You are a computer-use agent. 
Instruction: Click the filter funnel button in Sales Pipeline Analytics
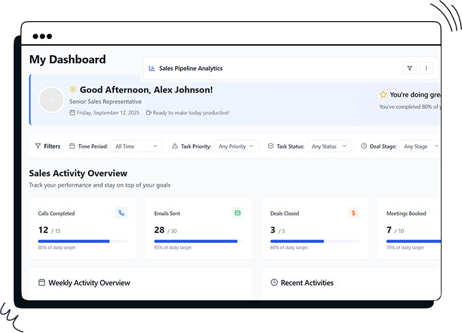pyautogui.click(x=409, y=68)
